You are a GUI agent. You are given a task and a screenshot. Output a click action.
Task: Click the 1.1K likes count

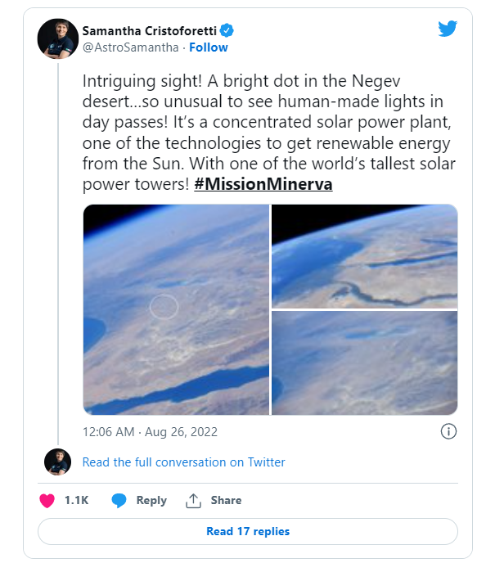click(76, 500)
